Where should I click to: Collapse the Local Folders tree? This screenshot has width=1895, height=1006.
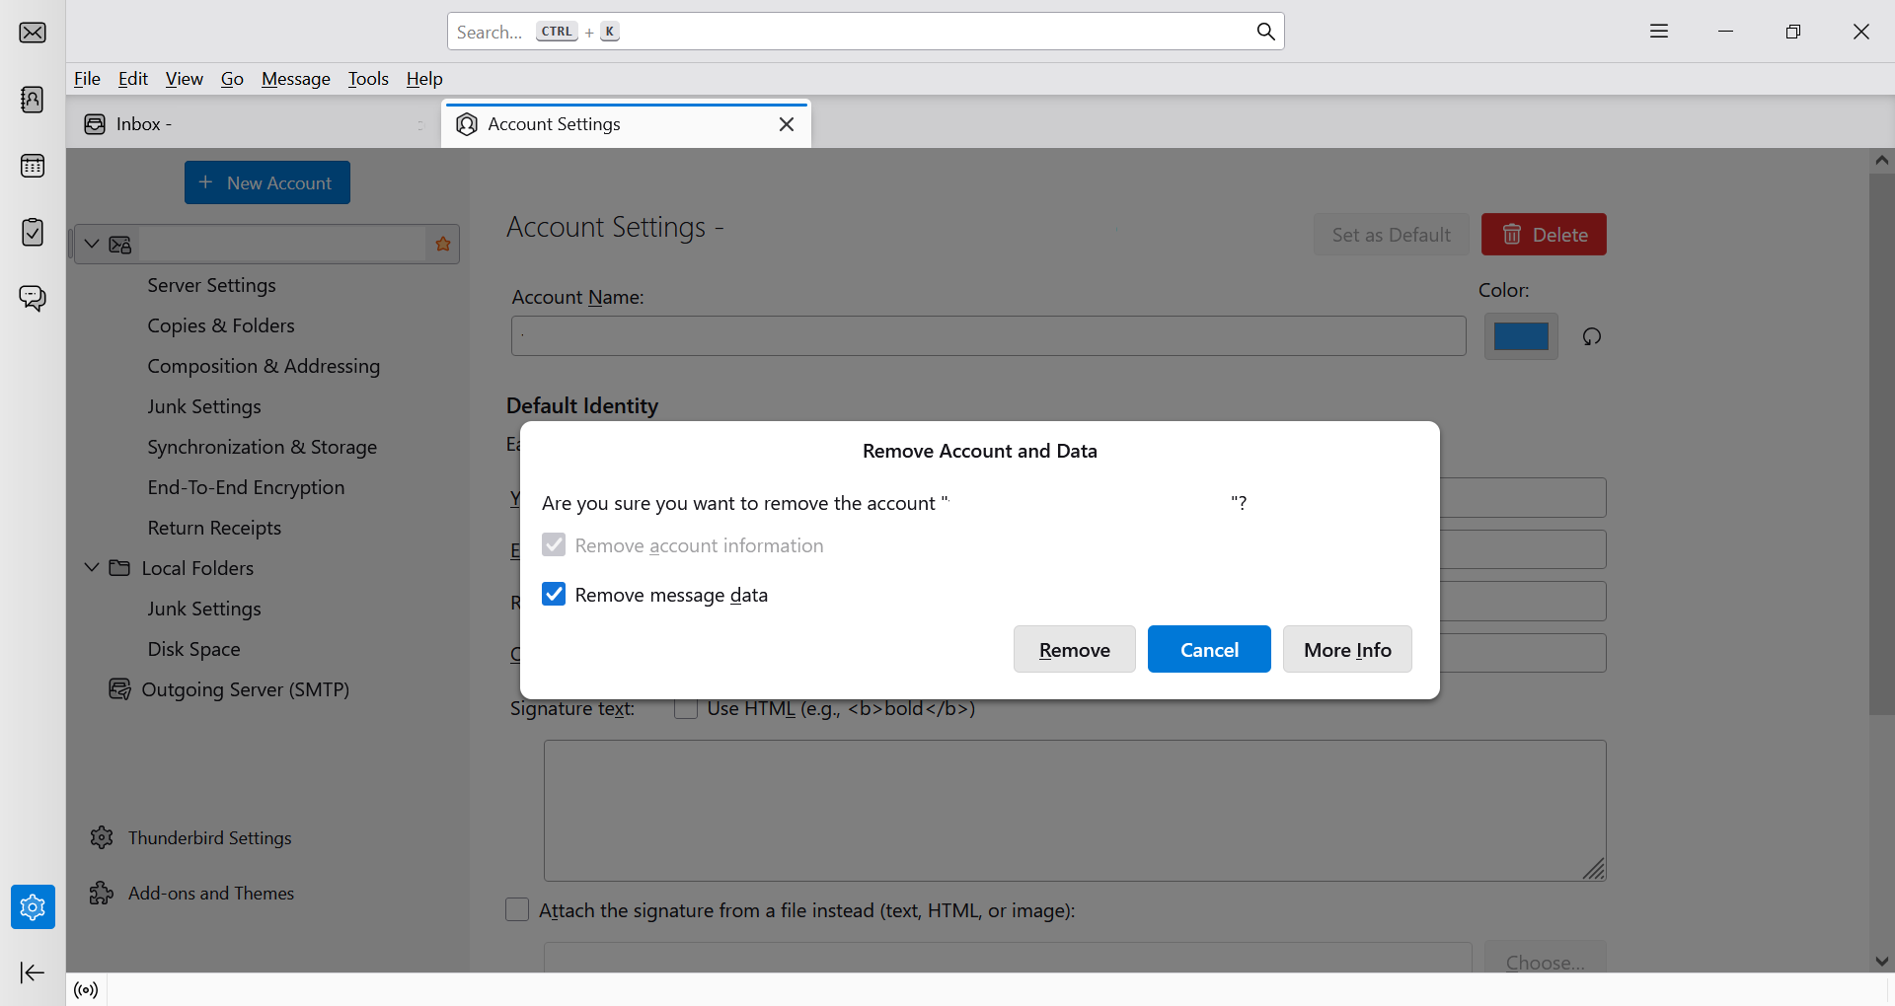tap(92, 568)
